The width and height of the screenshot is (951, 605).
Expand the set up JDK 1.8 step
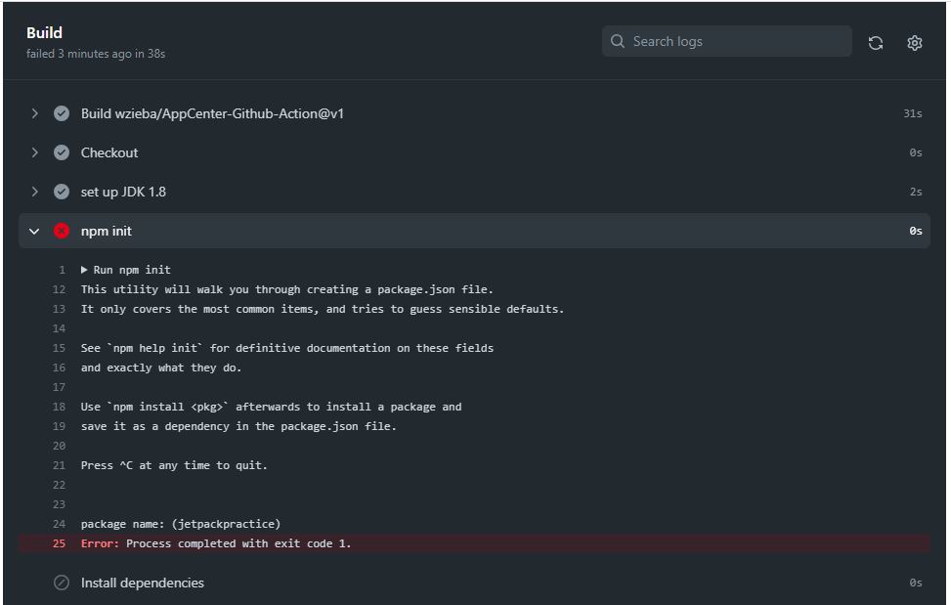pyautogui.click(x=35, y=192)
